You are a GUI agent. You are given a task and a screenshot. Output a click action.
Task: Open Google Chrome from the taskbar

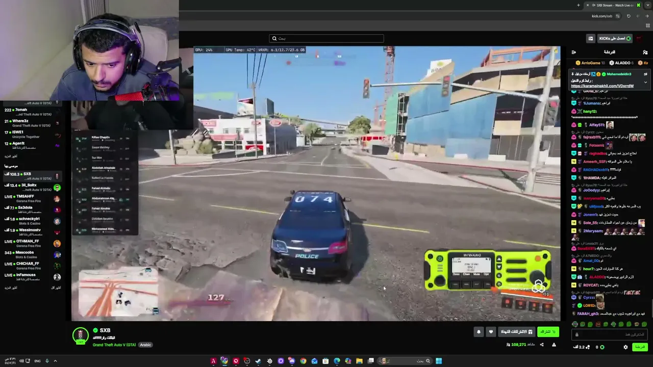pyautogui.click(x=303, y=361)
